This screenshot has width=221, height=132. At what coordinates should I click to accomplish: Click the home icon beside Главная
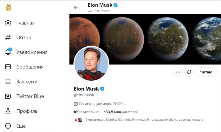8,23
